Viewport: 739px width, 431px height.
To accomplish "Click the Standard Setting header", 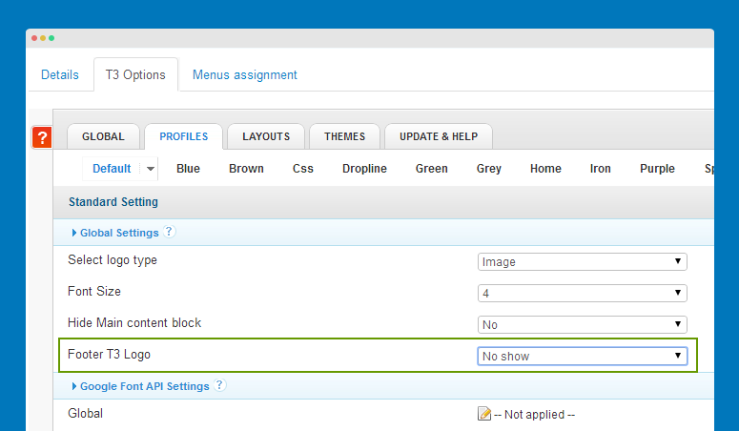I will pyautogui.click(x=113, y=202).
